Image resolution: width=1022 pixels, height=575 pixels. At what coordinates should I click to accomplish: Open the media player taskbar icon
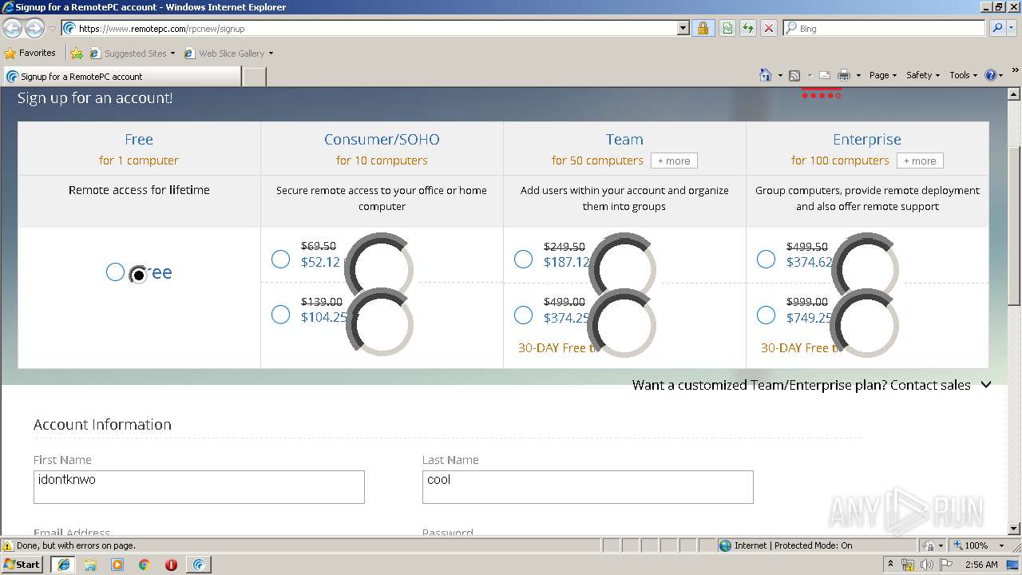point(117,565)
